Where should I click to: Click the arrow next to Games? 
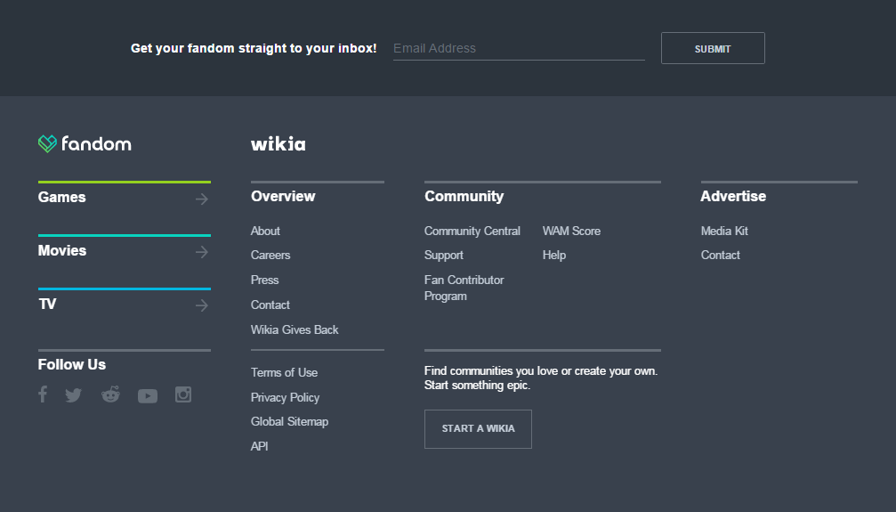point(202,199)
